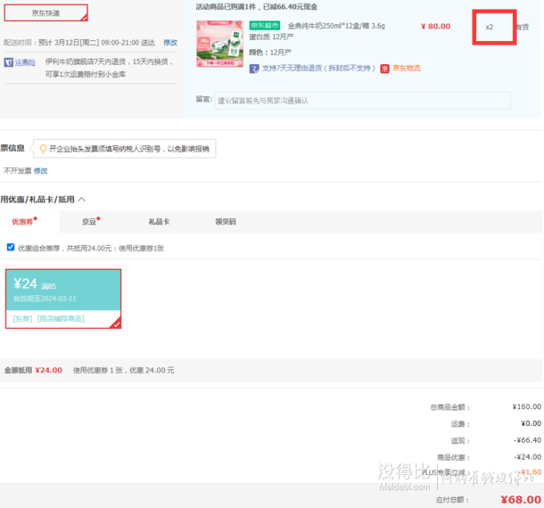Viewport: 544px width, 508px height.
Task: Click the 运费险 shield icon
Action: pyautogui.click(x=8, y=62)
